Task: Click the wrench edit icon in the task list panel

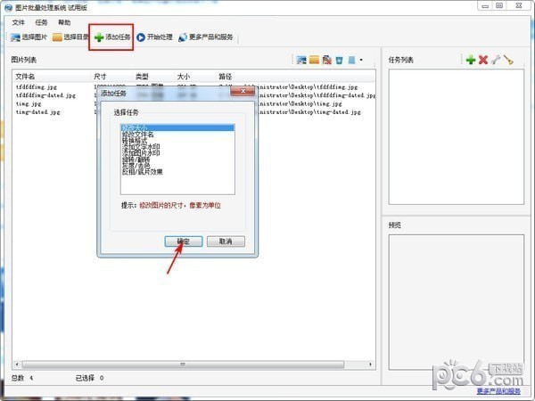Action: point(496,60)
